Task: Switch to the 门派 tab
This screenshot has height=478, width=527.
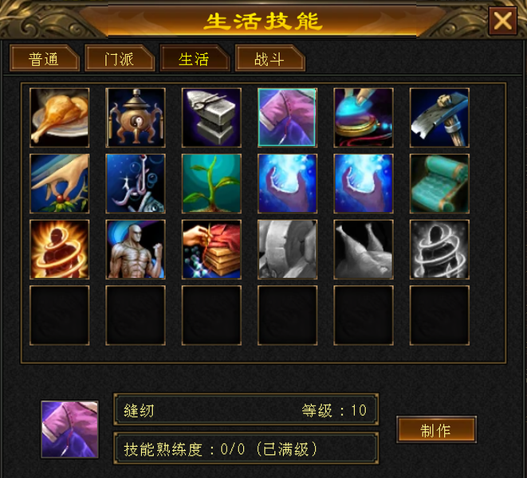Action: pos(120,58)
